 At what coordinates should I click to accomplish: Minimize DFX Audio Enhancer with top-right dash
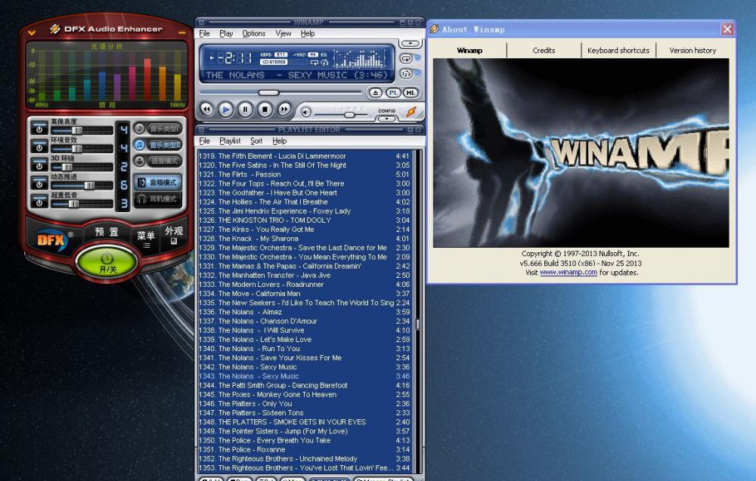pos(181,32)
